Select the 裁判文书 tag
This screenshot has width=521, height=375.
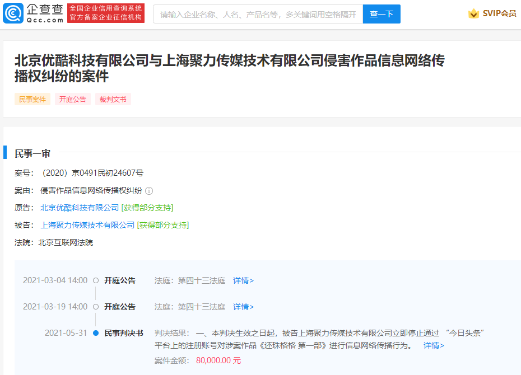pos(113,99)
